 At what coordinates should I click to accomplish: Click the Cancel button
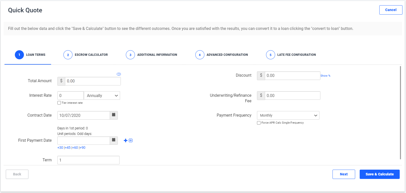(x=391, y=10)
